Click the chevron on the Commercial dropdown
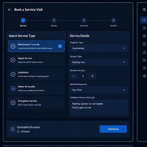Viewport: 147px width, 147px height. point(124,48)
